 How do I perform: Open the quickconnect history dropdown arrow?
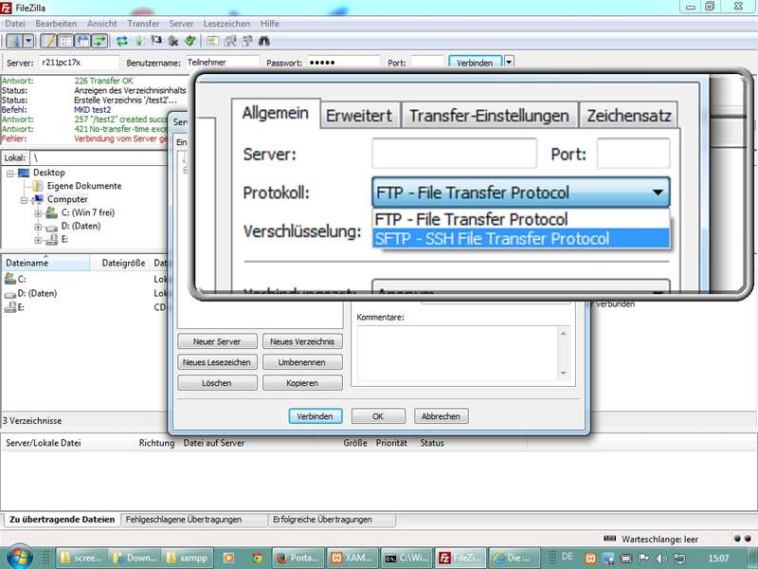coord(509,63)
